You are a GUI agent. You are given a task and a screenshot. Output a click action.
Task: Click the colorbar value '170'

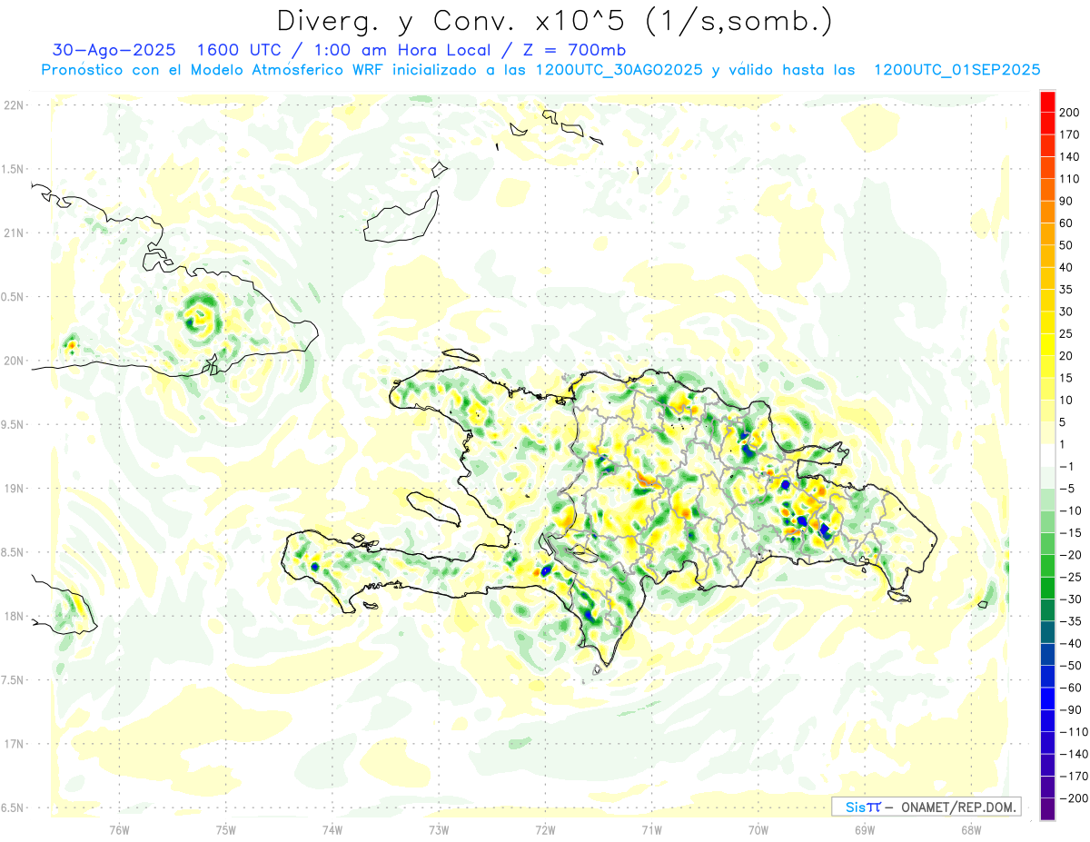(1071, 134)
